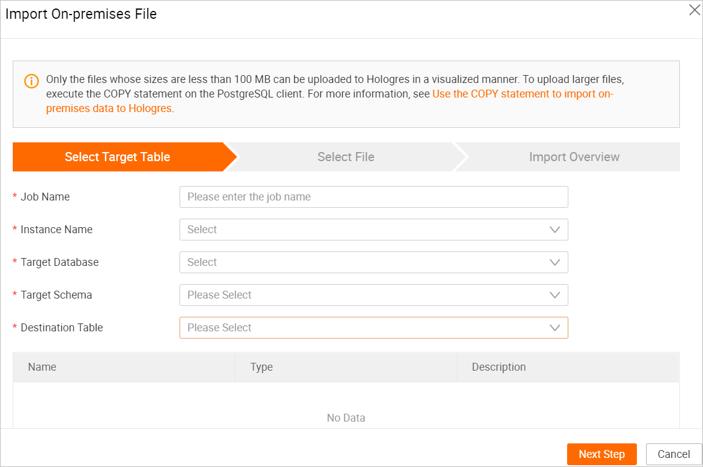Open the COPY statement documentation link
The image size is (703, 467).
522,94
